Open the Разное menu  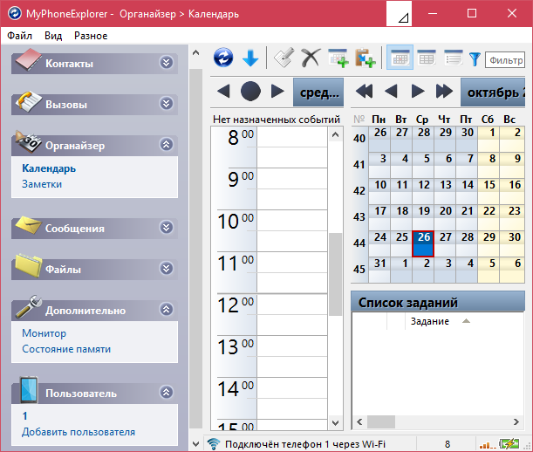pos(91,36)
